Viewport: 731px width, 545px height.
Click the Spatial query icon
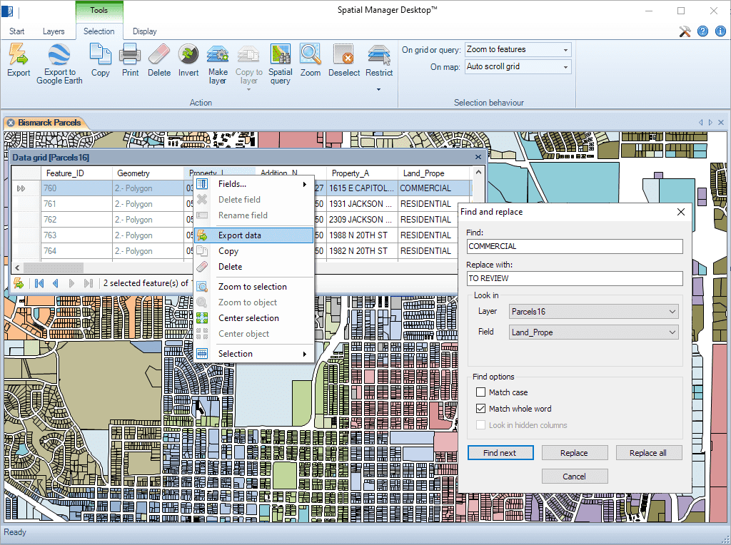tap(280, 54)
